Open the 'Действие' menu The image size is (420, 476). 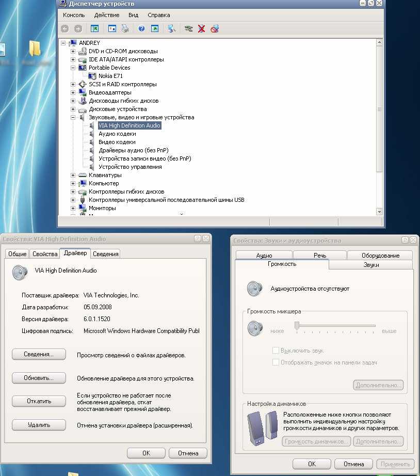(106, 15)
